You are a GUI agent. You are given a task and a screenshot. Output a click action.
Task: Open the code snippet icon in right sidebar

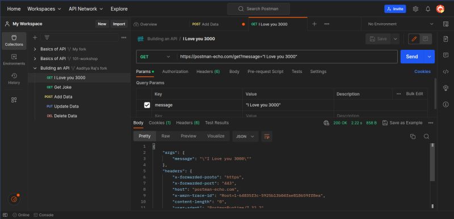point(445,71)
